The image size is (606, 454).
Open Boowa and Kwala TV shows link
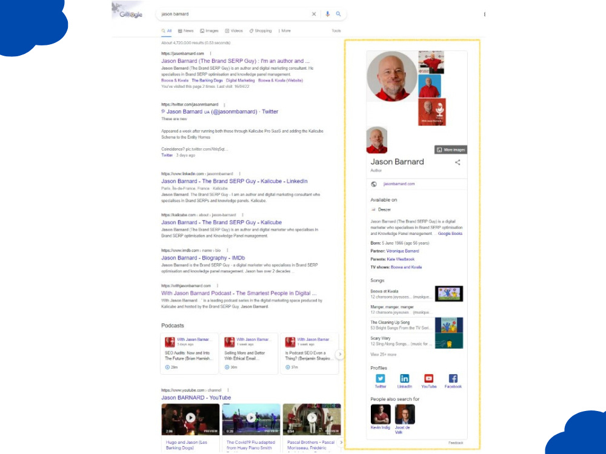coord(406,267)
